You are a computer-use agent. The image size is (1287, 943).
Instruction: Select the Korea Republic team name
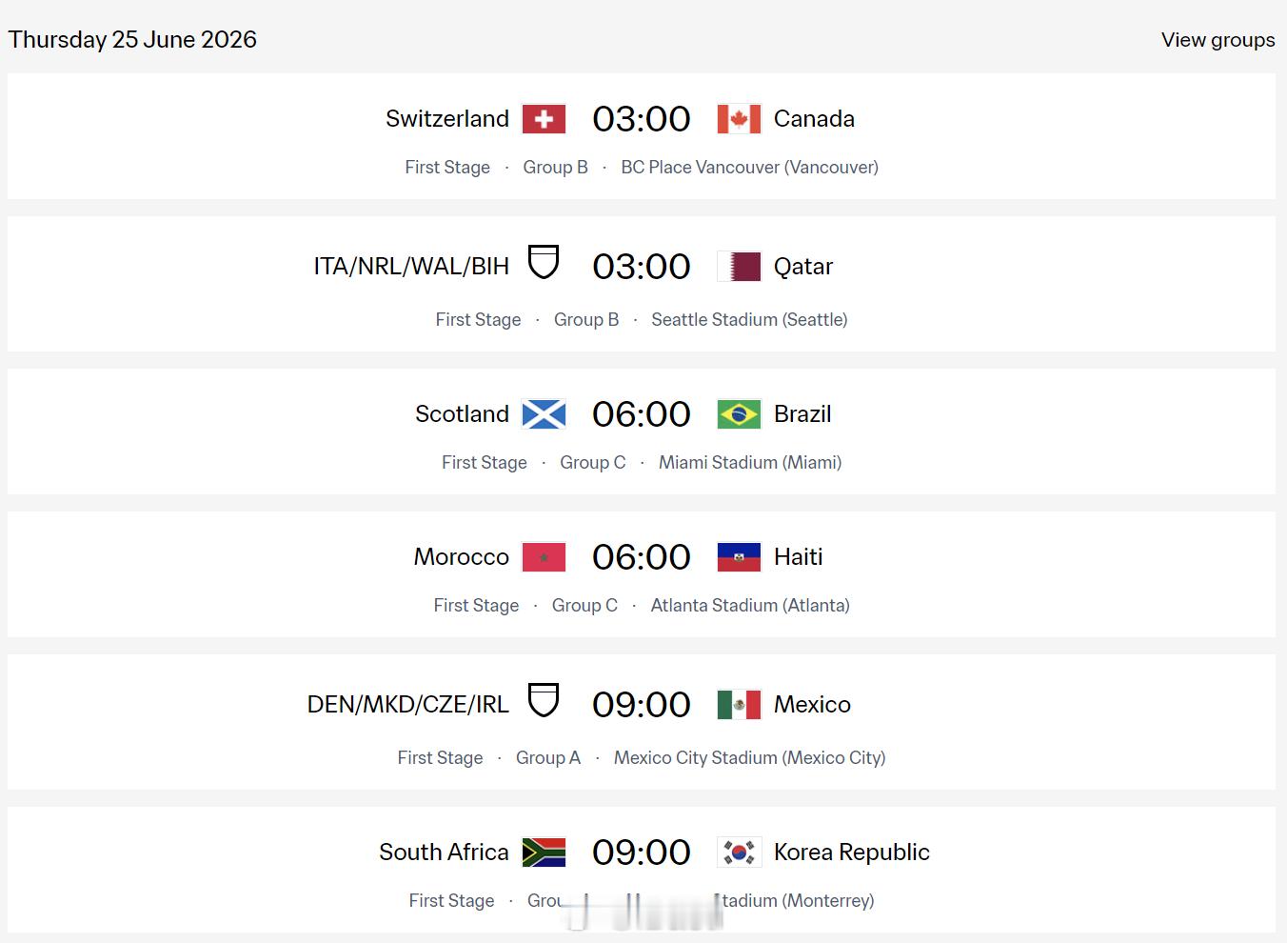coord(851,853)
